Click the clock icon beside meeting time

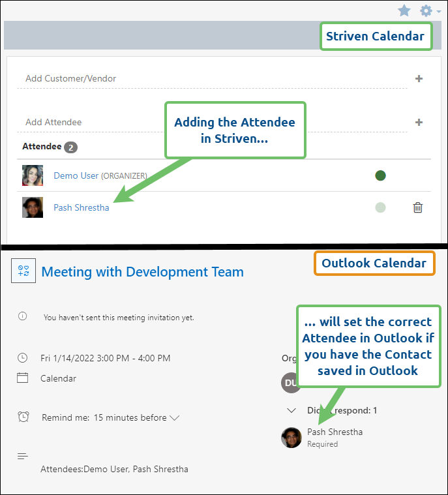[22, 357]
